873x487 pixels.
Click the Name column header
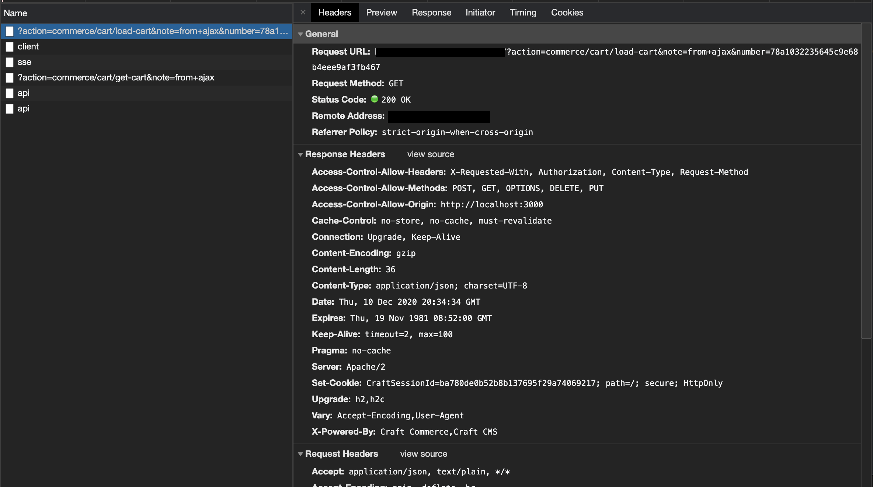coord(146,13)
